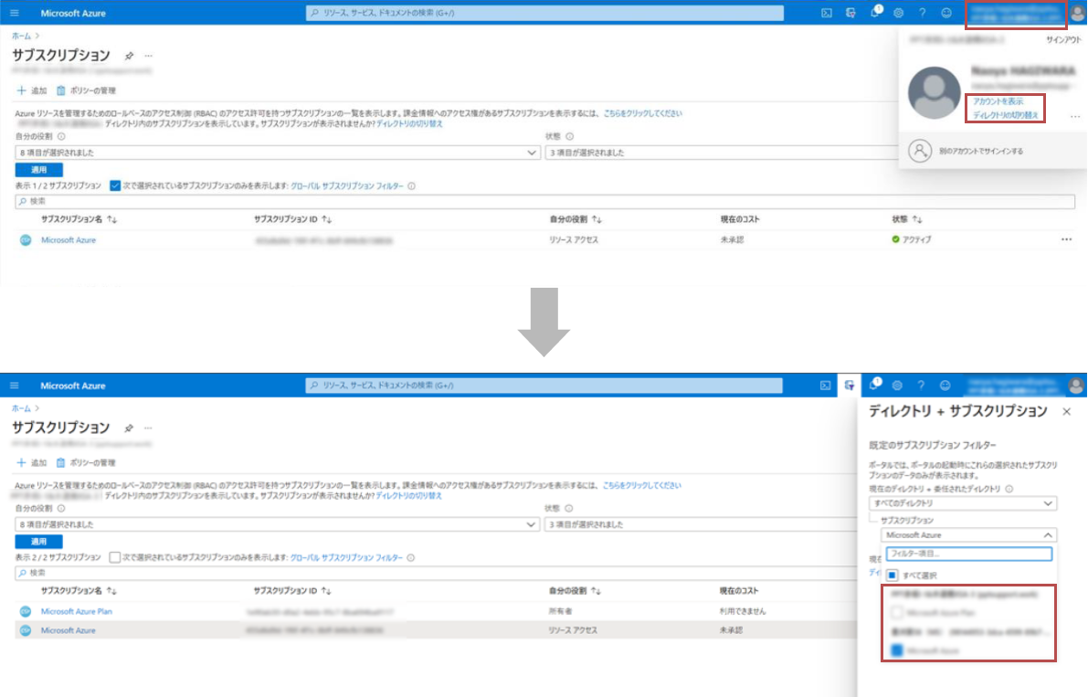Viewport: 1088px width, 697px height.
Task: Open directory filter icon in upper portal header
Action: (x=850, y=13)
